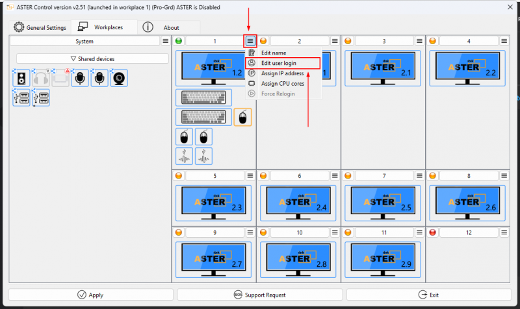Click the Exit button
This screenshot has height=309, width=520.
pyautogui.click(x=429, y=295)
